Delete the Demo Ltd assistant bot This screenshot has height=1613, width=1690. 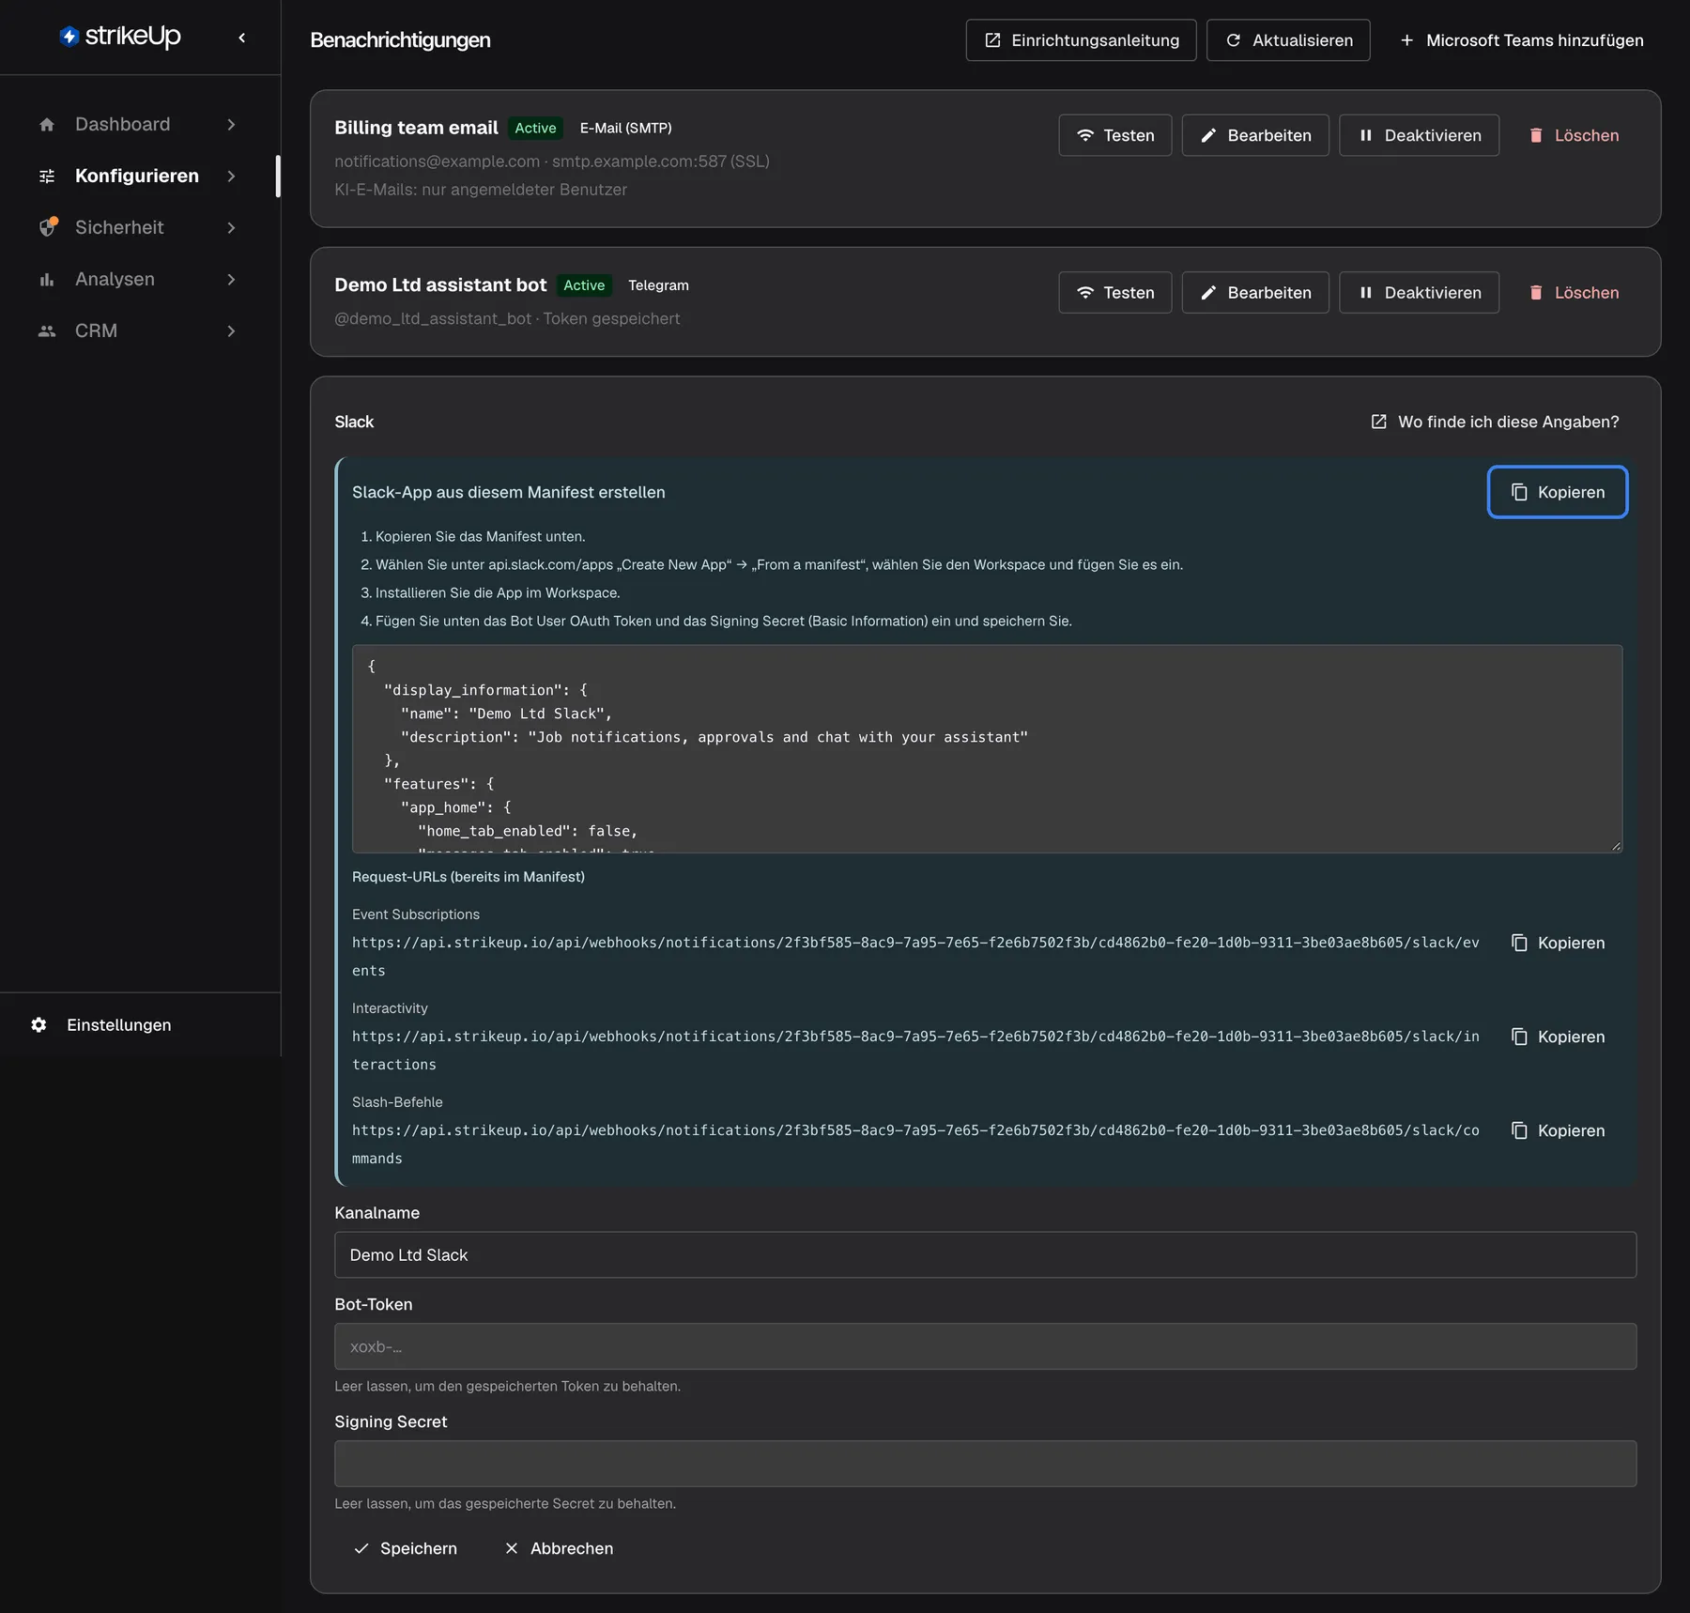pyautogui.click(x=1573, y=293)
